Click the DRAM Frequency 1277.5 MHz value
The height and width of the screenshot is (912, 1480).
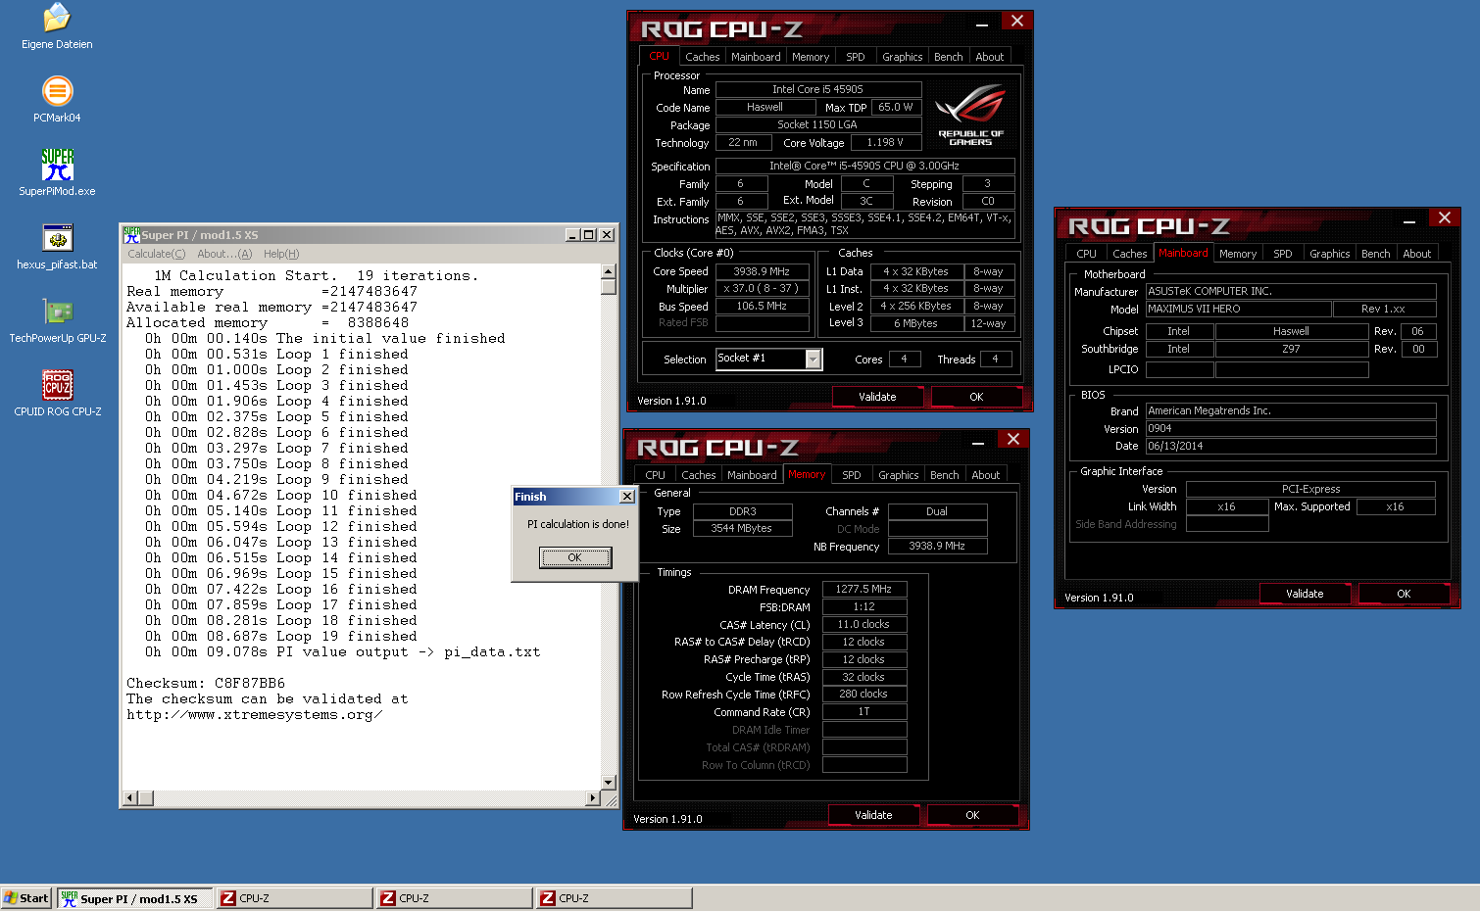tap(863, 590)
